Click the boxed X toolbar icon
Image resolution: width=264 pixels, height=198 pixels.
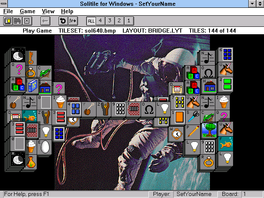(x=27, y=21)
